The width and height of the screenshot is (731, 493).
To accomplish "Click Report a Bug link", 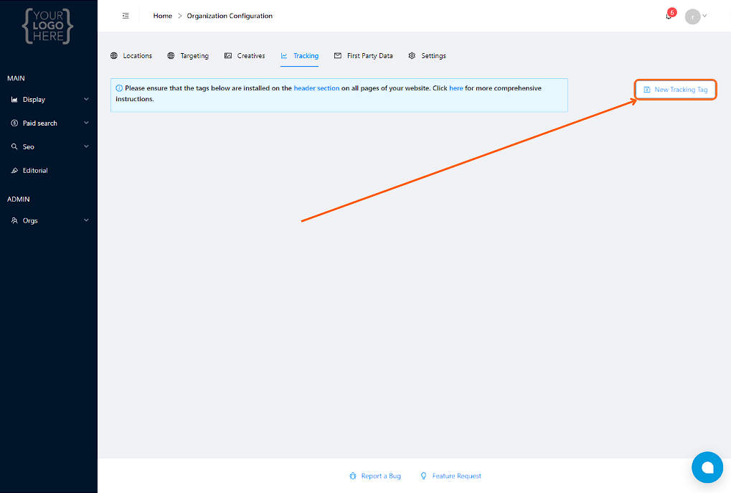I will pyautogui.click(x=381, y=476).
